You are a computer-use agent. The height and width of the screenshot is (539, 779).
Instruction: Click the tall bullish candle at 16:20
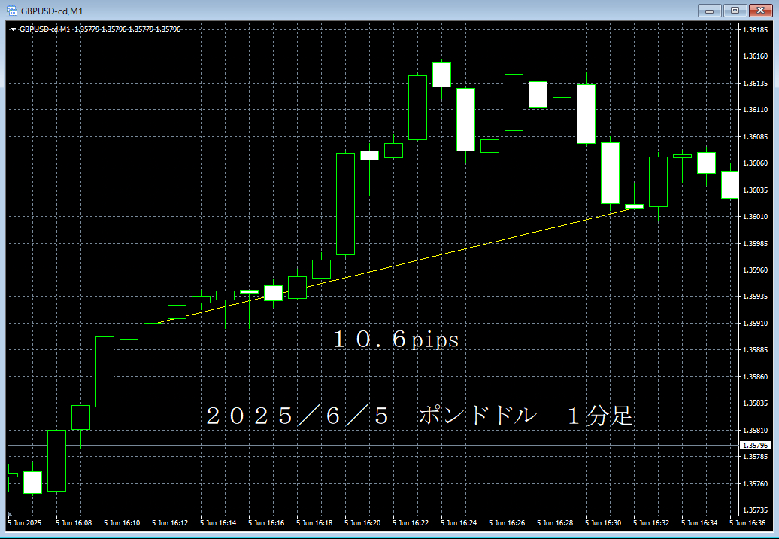click(345, 203)
